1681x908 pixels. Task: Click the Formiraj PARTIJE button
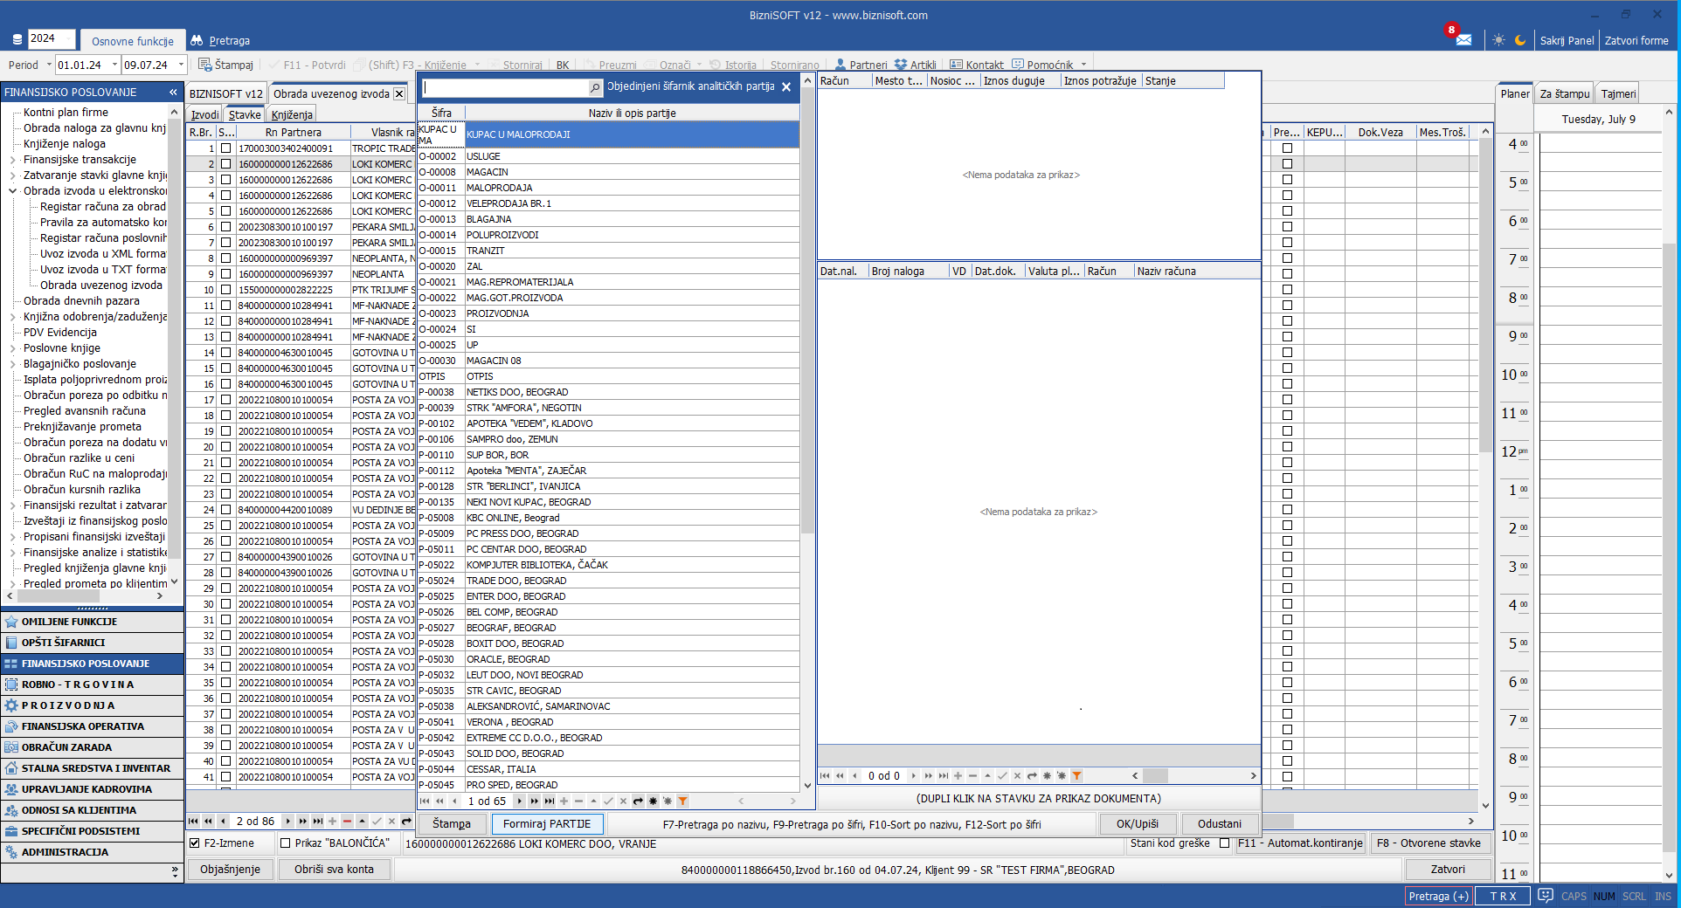(547, 823)
